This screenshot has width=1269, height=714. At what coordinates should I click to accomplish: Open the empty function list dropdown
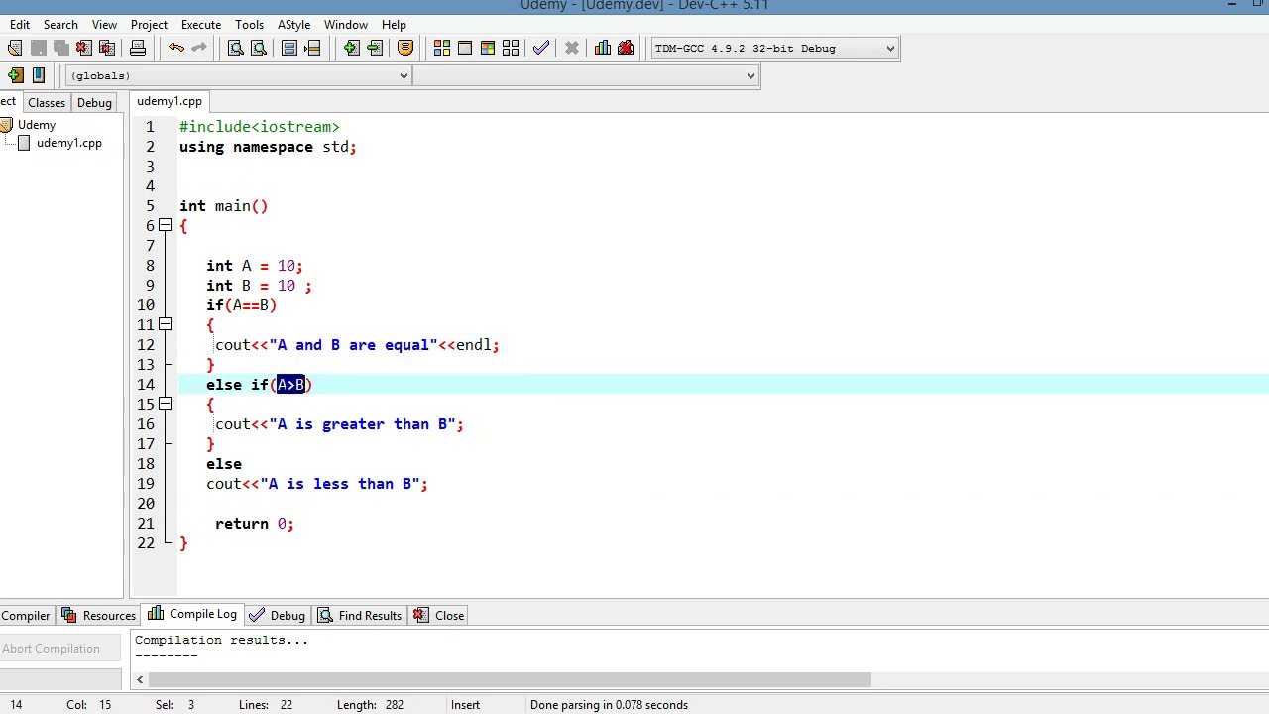tap(586, 75)
